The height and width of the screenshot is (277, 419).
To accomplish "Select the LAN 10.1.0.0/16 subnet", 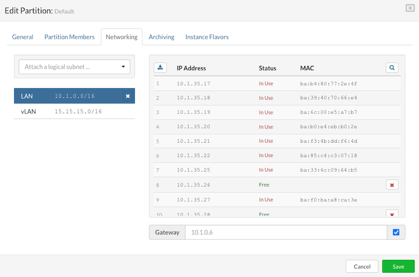I will pos(68,96).
